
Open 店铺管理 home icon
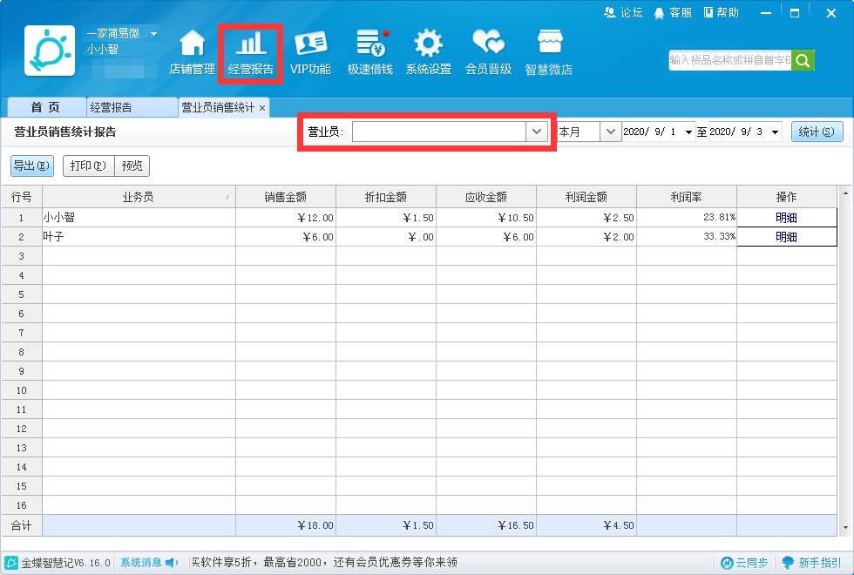pos(193,52)
